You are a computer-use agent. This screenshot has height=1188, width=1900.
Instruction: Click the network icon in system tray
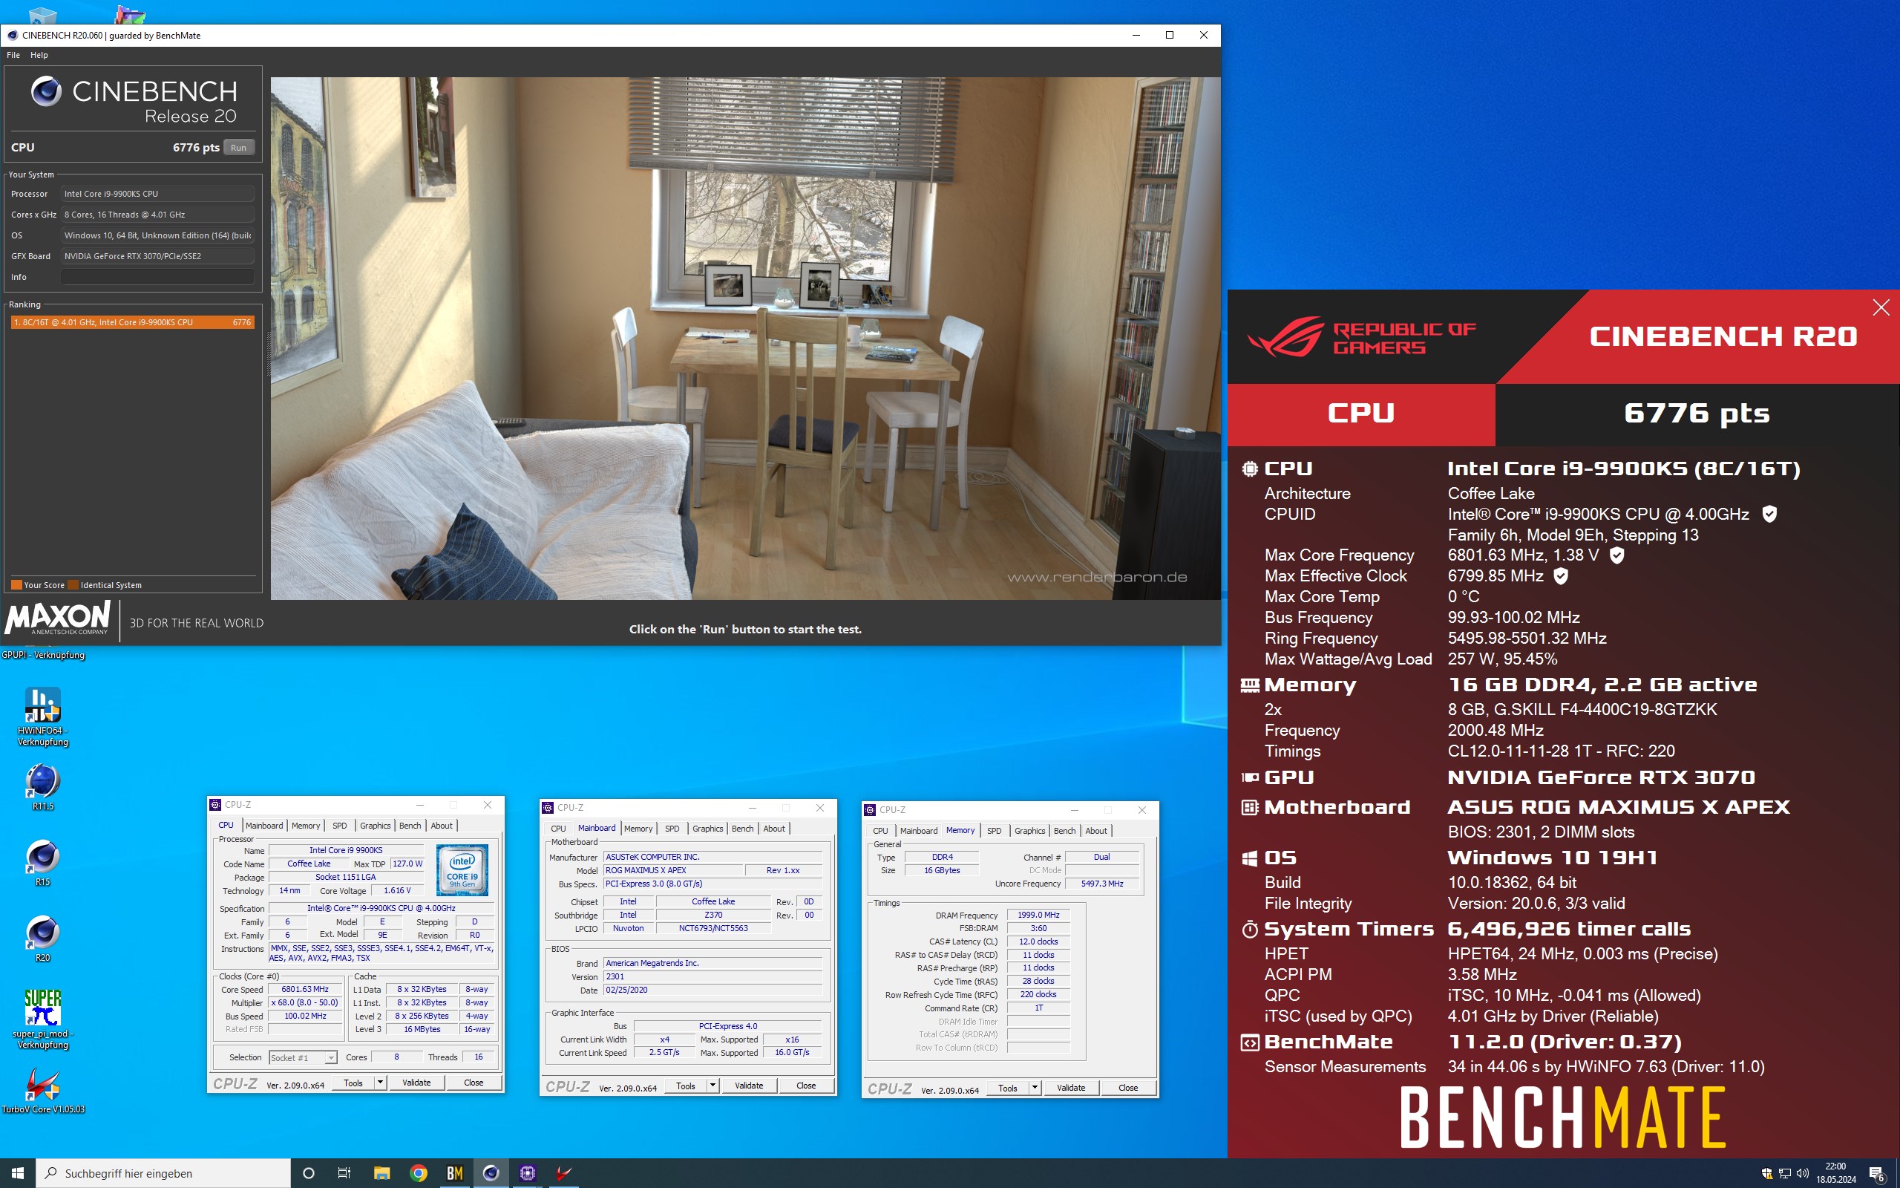coord(1784,1173)
